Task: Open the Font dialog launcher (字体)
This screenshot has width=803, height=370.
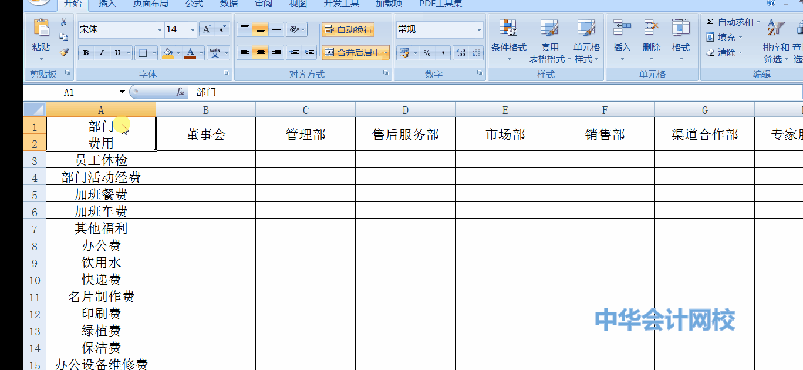Action: [226, 73]
